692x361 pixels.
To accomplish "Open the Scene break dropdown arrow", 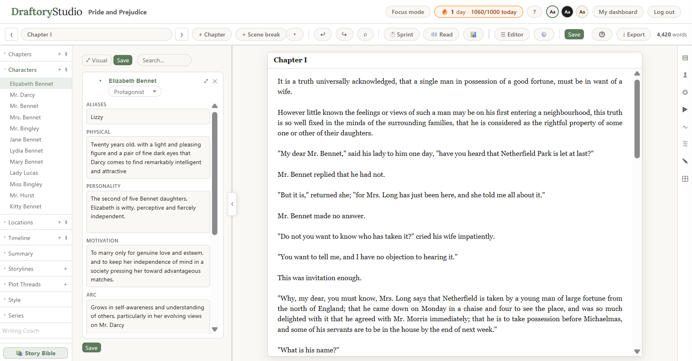I will pos(295,34).
